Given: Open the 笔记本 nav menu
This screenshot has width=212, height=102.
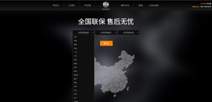Looking at the screenshot, I should click(56, 5).
